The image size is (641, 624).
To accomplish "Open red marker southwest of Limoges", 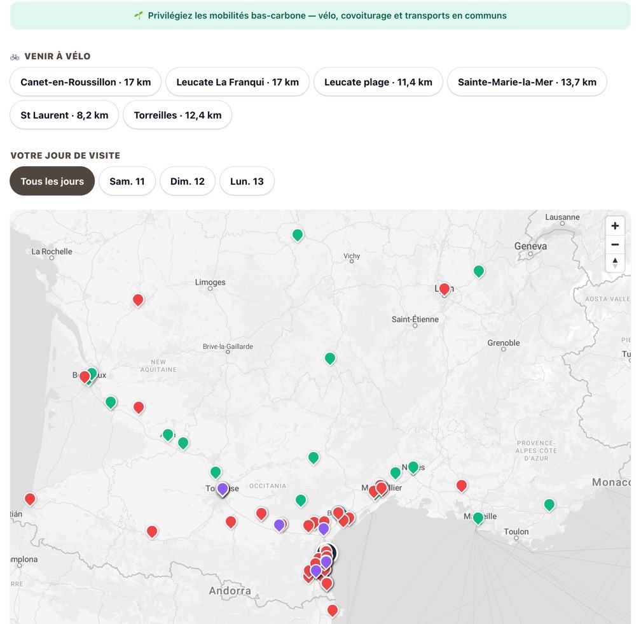I will point(138,300).
